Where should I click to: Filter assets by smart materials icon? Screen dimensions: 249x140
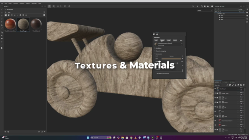9,15
